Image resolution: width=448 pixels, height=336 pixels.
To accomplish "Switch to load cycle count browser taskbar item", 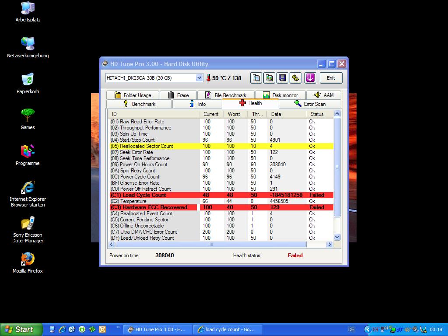I will point(225,329).
